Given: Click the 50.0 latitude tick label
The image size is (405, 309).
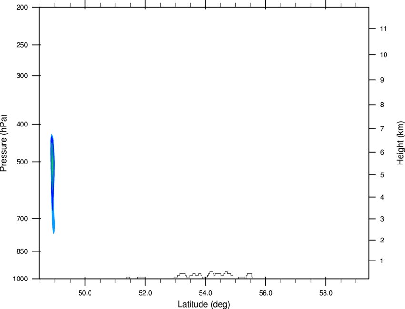Looking at the screenshot, I should pos(85,293).
